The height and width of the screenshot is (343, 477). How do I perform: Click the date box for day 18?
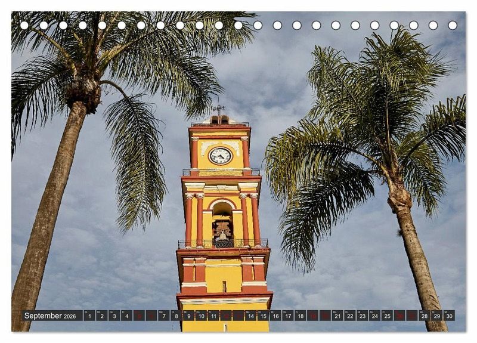301,316
